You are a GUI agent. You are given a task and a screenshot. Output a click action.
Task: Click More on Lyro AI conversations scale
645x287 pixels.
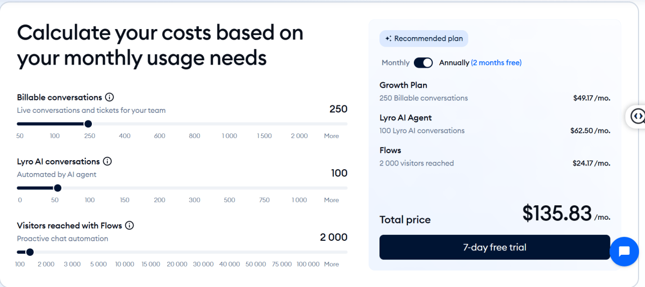332,200
